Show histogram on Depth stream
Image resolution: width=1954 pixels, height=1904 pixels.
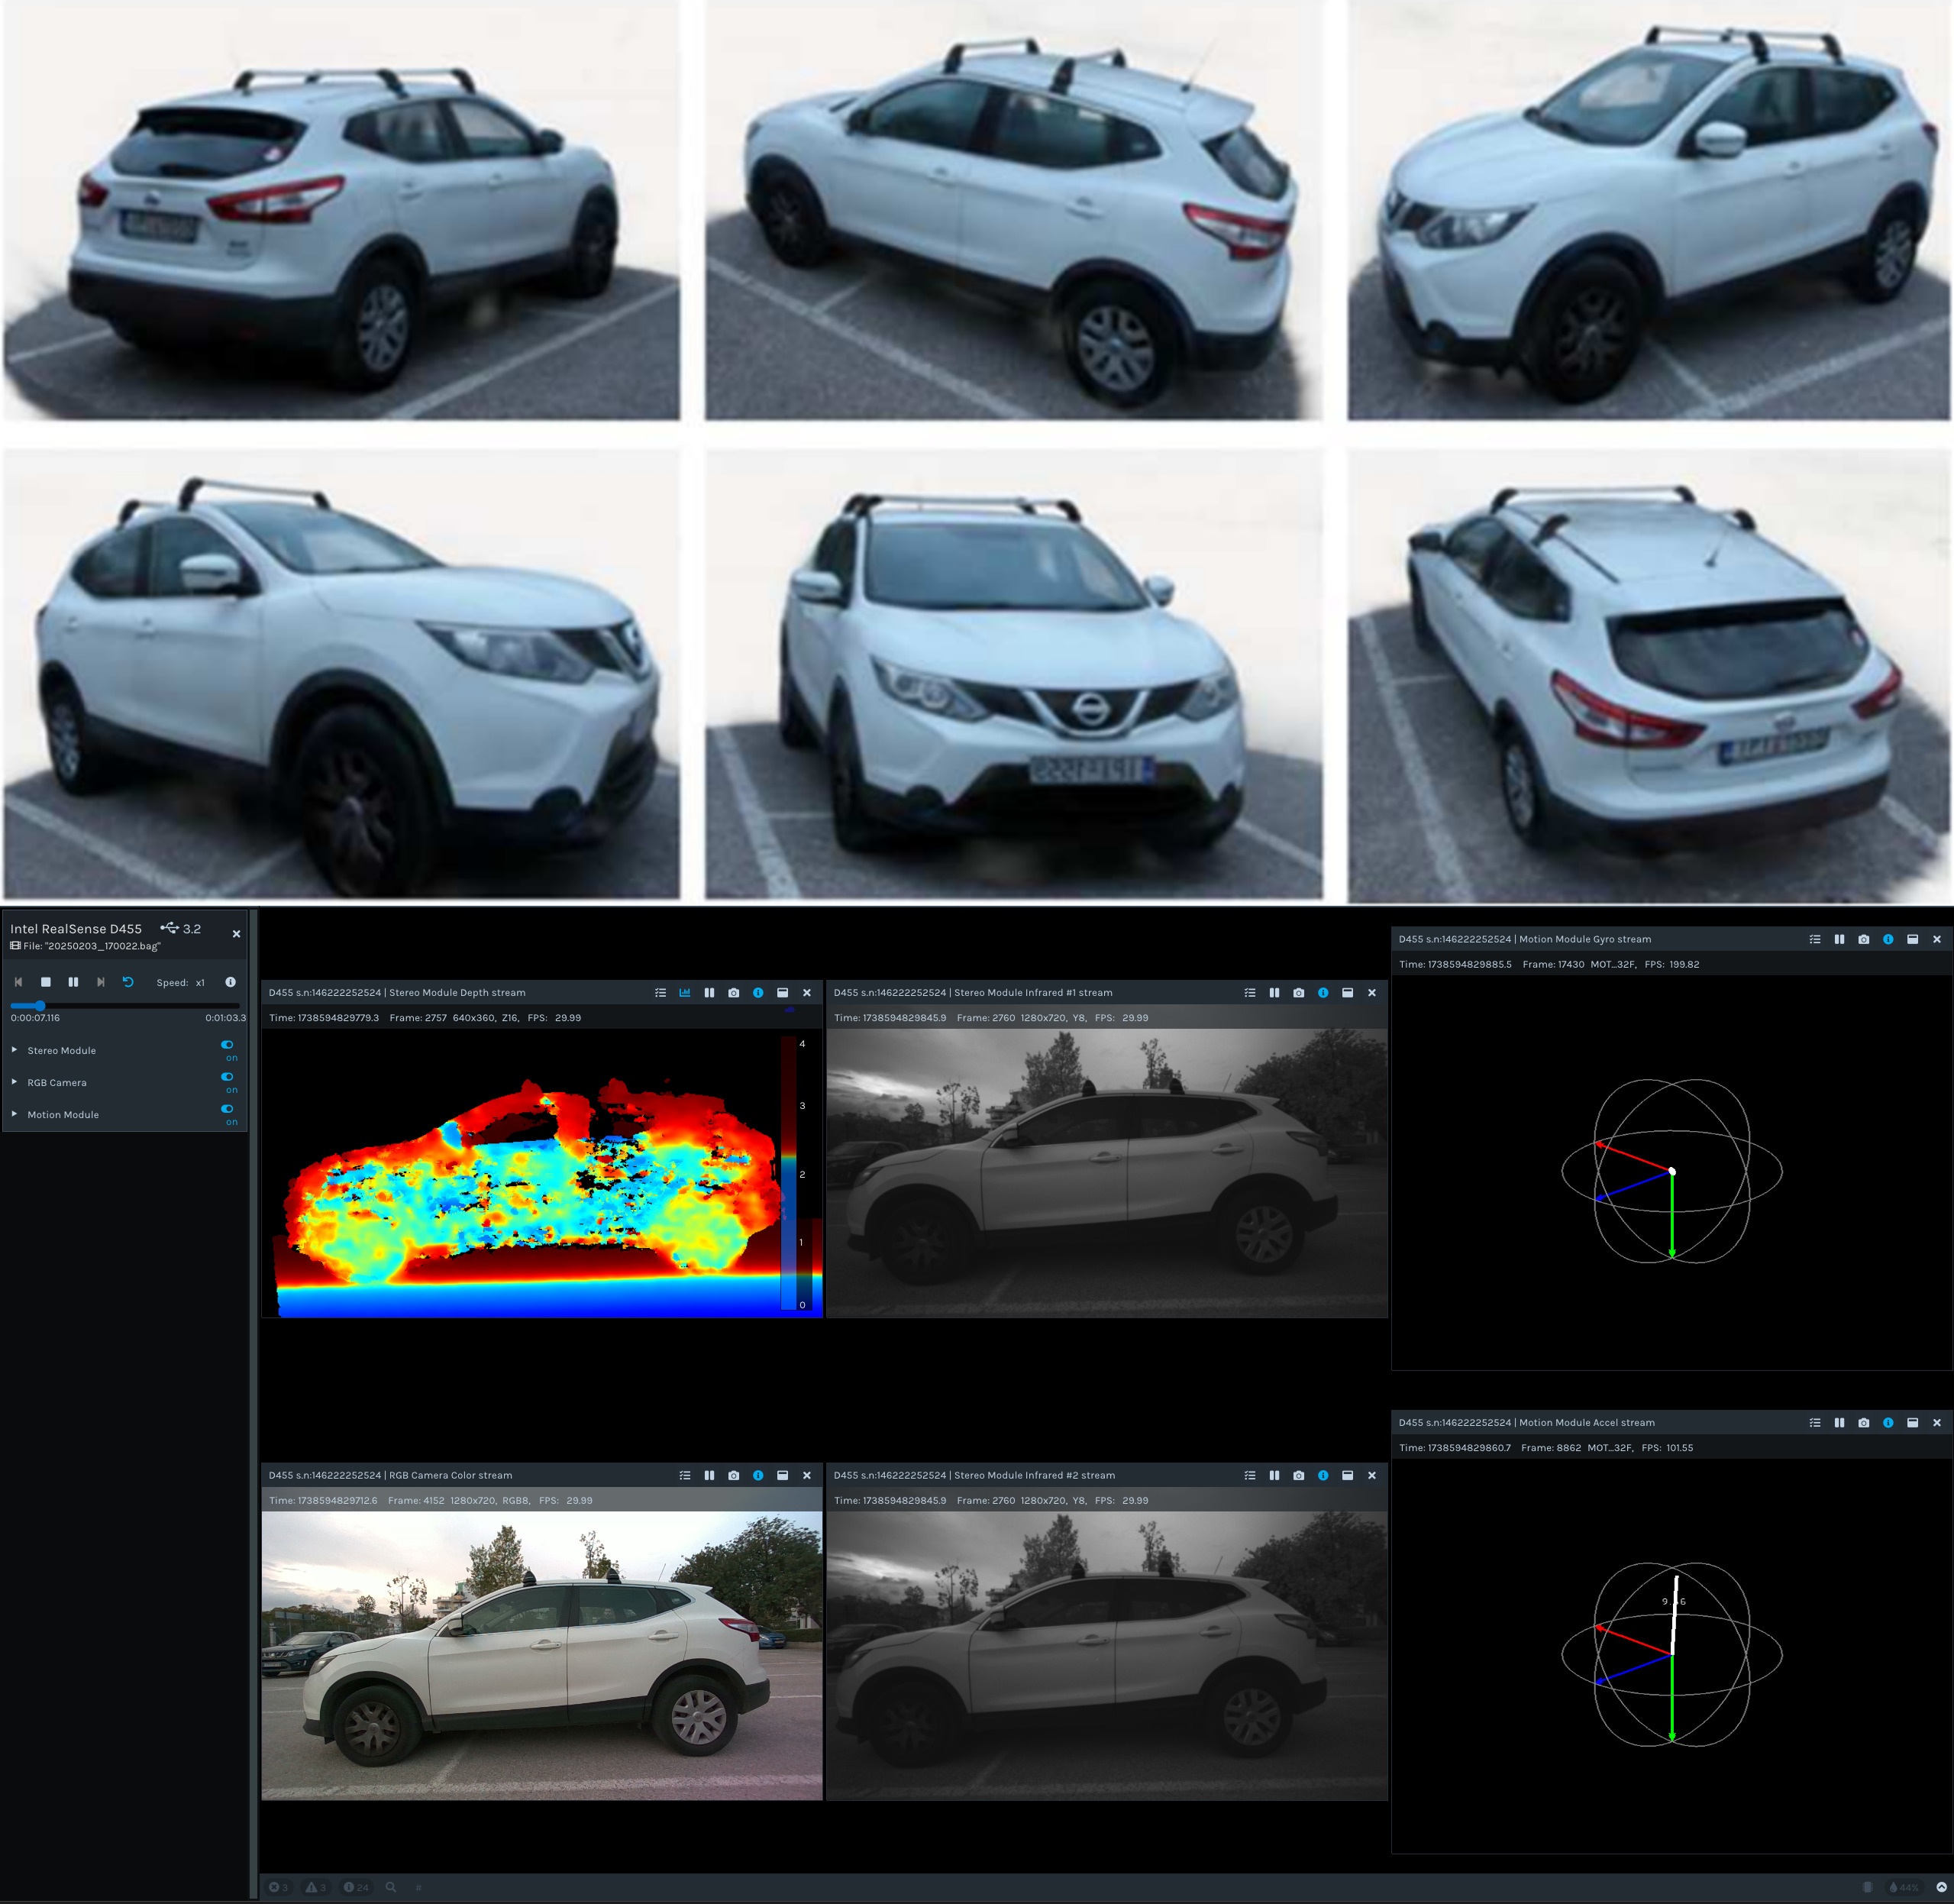click(x=685, y=993)
